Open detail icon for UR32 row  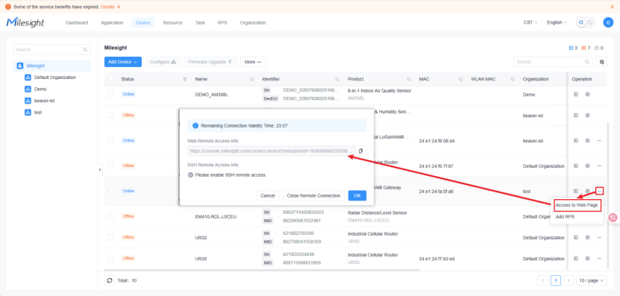[576, 238]
